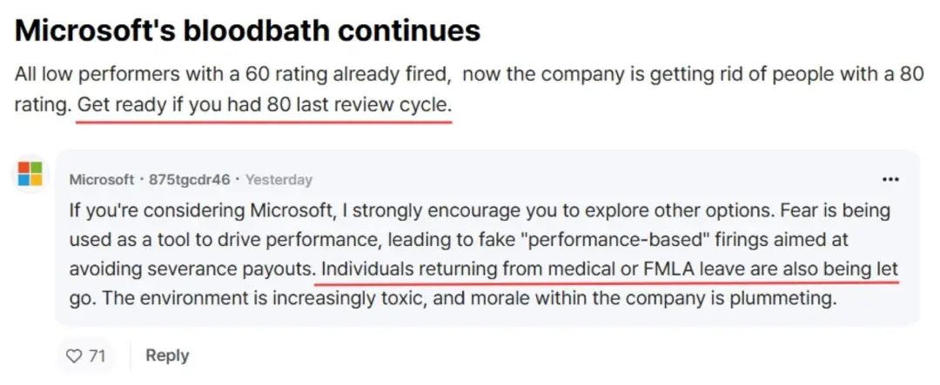Reply to the Microsoft employee comment
This screenshot has height=385, width=940.
click(167, 355)
